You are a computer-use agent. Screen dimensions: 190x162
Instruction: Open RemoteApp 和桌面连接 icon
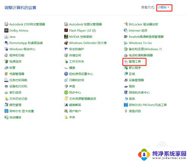click(x=6, y=43)
